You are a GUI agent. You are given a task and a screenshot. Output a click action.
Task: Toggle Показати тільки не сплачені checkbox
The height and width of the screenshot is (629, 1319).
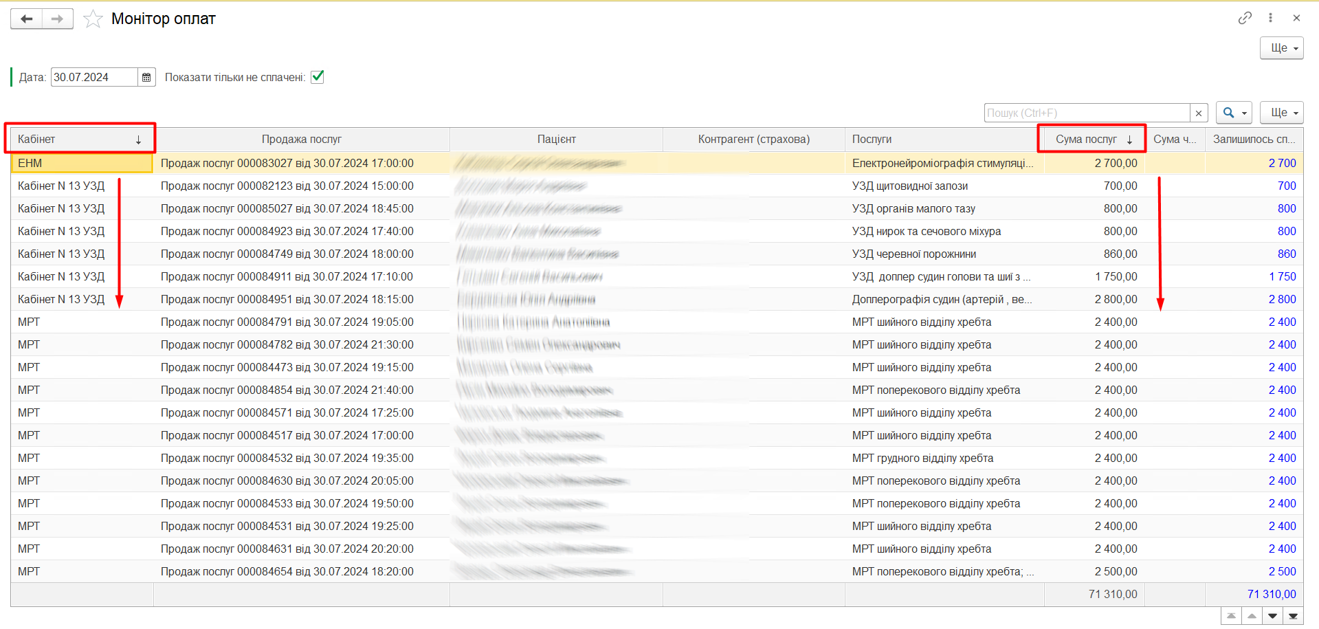(318, 77)
